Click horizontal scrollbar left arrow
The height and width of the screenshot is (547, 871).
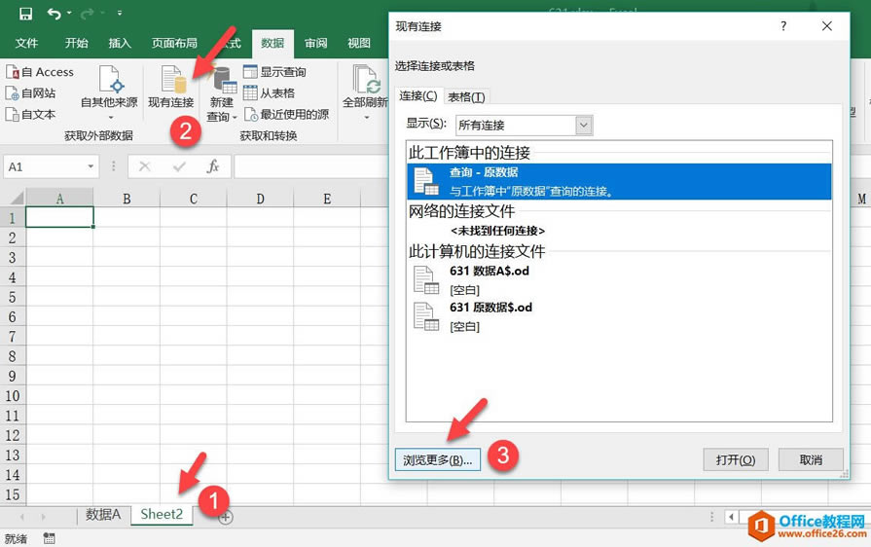731,517
